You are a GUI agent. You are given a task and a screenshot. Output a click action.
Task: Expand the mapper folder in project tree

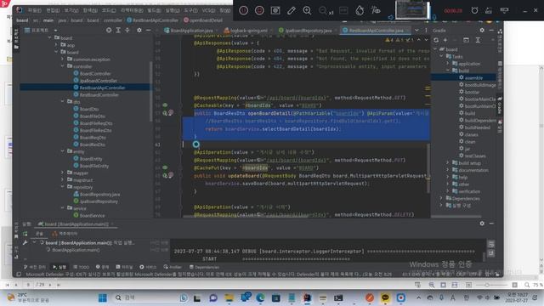pos(63,173)
